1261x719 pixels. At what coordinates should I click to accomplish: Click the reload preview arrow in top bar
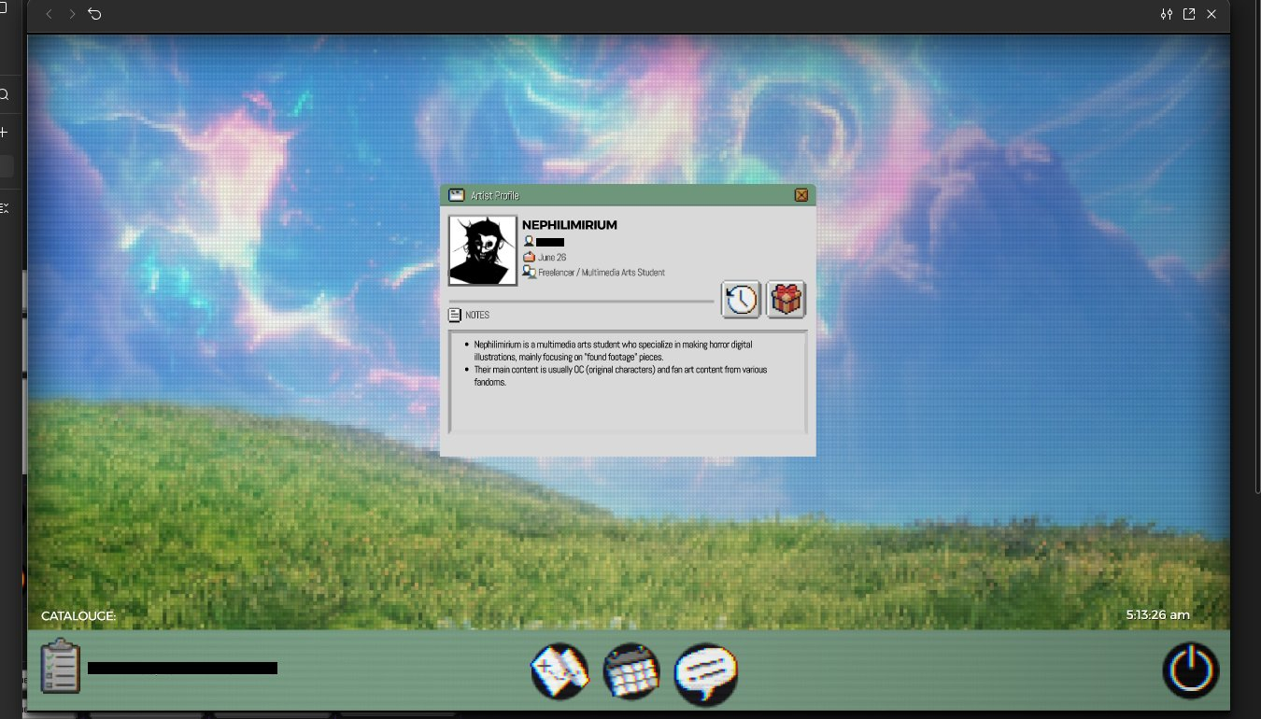point(95,14)
